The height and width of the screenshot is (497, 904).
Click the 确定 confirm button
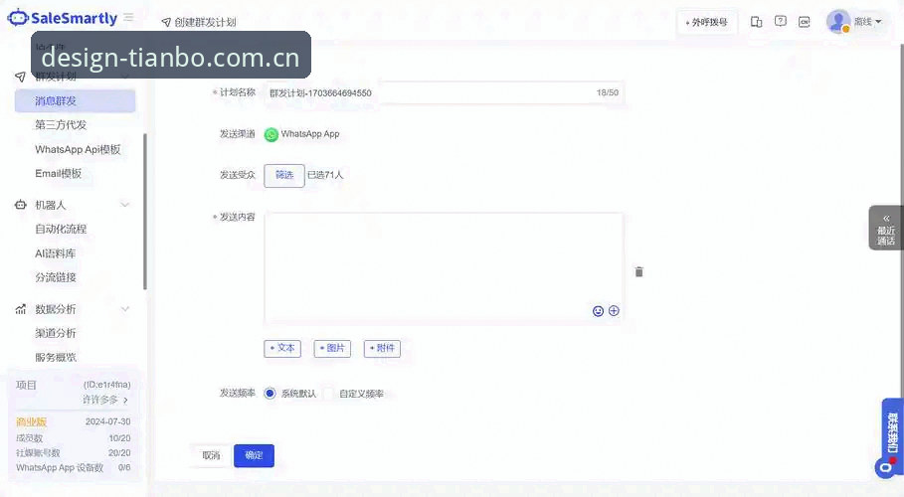pos(254,455)
